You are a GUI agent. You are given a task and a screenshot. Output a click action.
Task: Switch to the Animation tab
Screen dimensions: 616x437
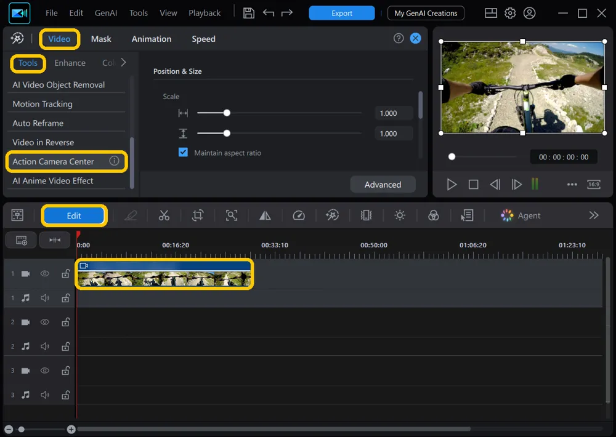tap(152, 39)
